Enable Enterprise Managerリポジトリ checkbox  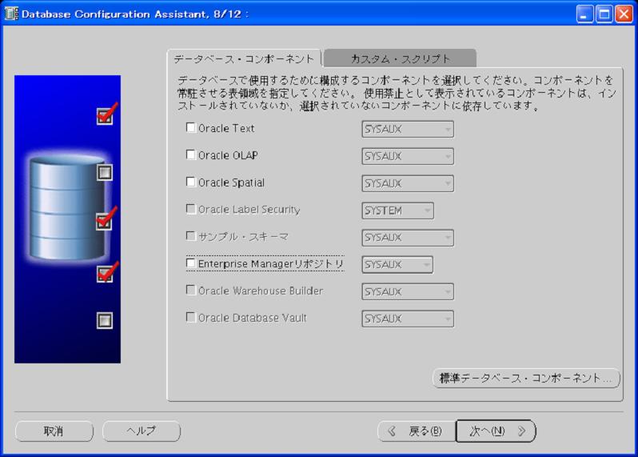tap(190, 263)
